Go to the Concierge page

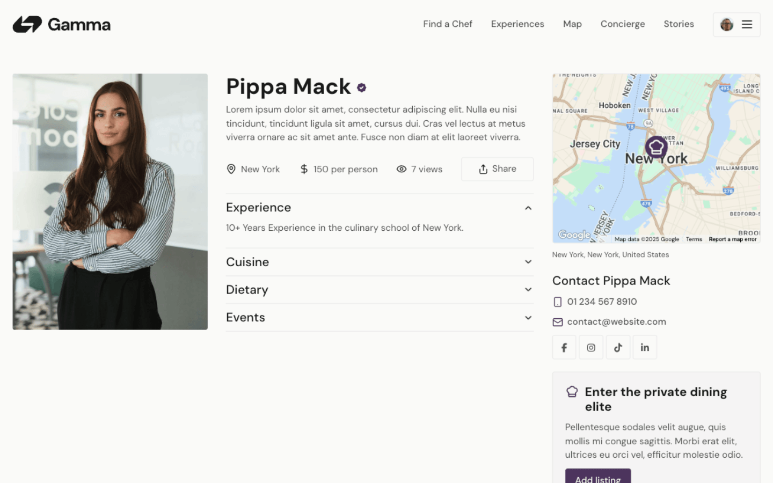(x=623, y=24)
